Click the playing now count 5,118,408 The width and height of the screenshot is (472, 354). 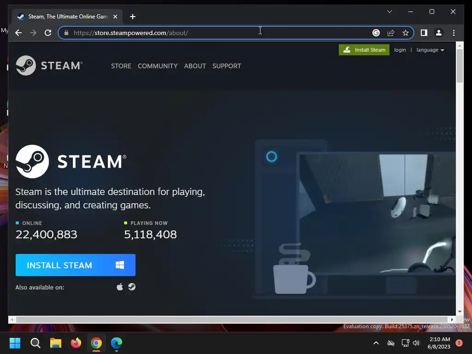[x=150, y=234]
